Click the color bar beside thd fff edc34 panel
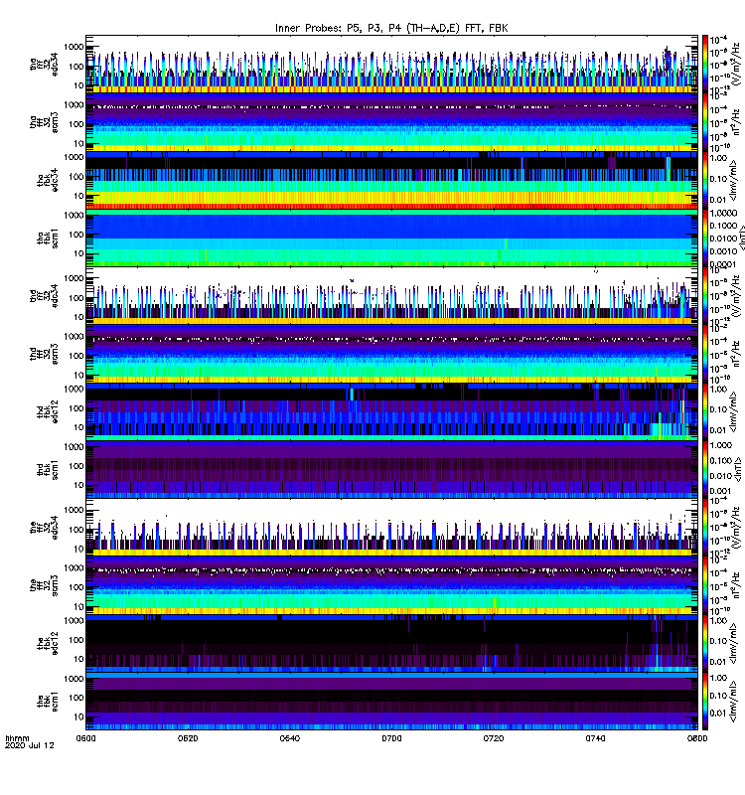This screenshot has width=745, height=795. (704, 295)
